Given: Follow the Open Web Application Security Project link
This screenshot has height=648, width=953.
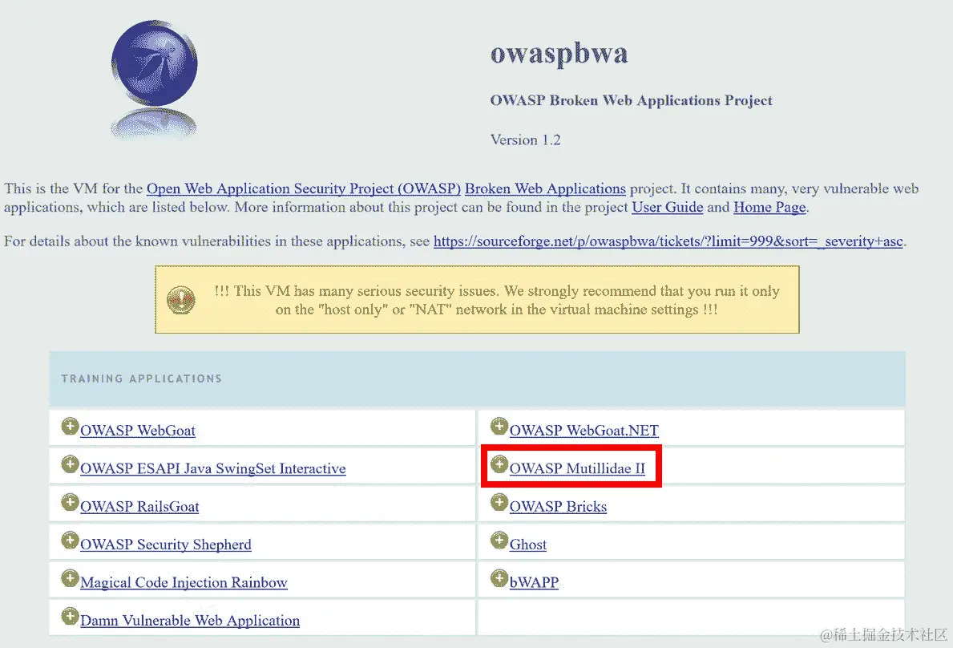Looking at the screenshot, I should coord(304,188).
